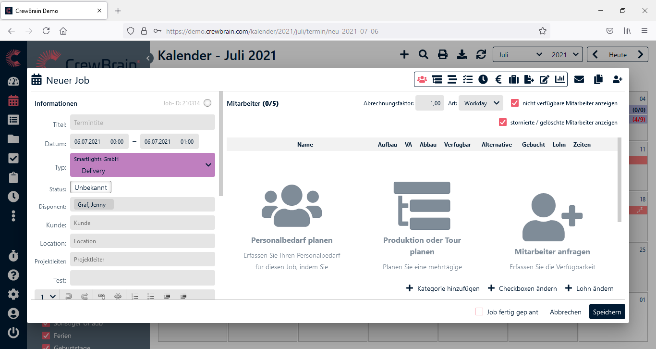656x349 pixels.
Task: Click the add-user icon in job header
Action: point(618,79)
